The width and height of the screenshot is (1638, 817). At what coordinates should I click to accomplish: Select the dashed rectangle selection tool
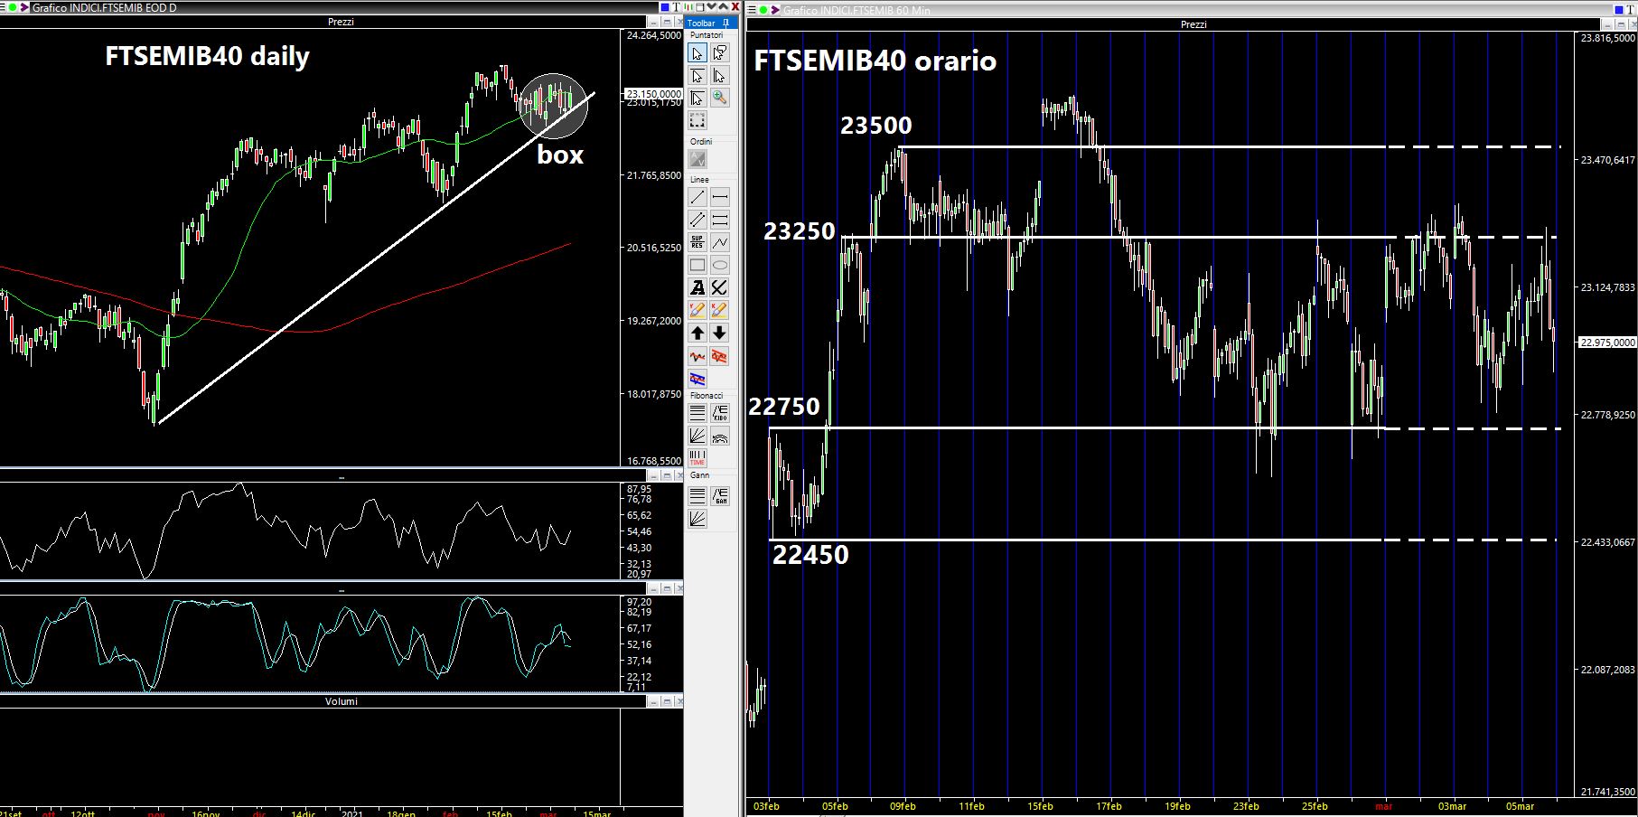point(697,120)
